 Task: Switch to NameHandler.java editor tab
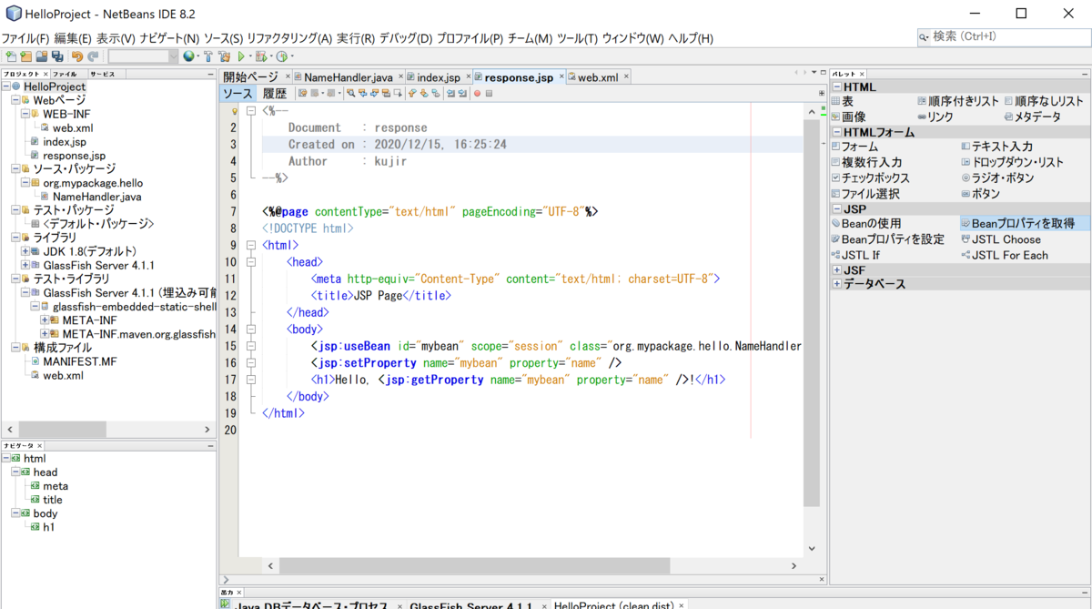click(348, 77)
